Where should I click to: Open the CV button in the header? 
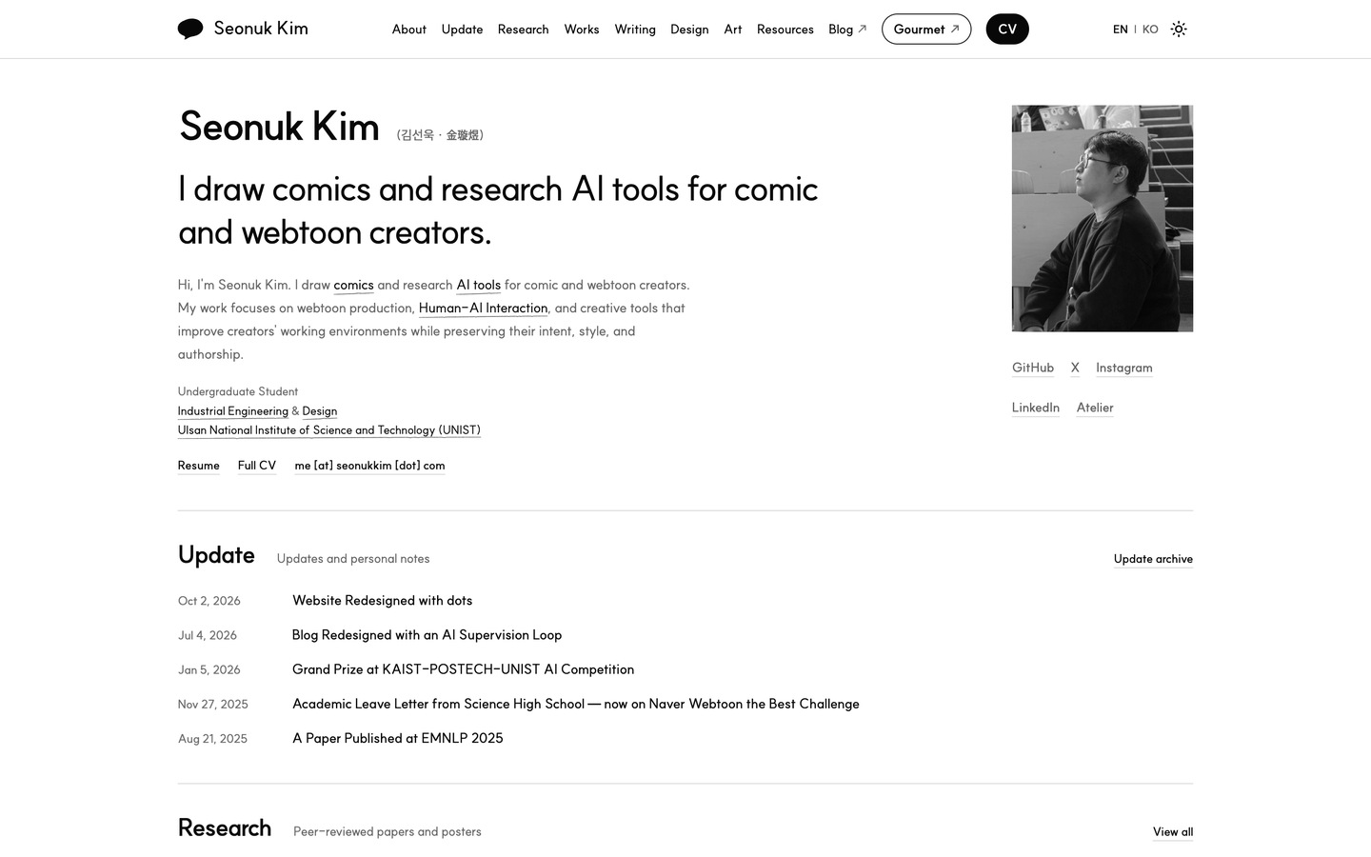[x=1007, y=30]
